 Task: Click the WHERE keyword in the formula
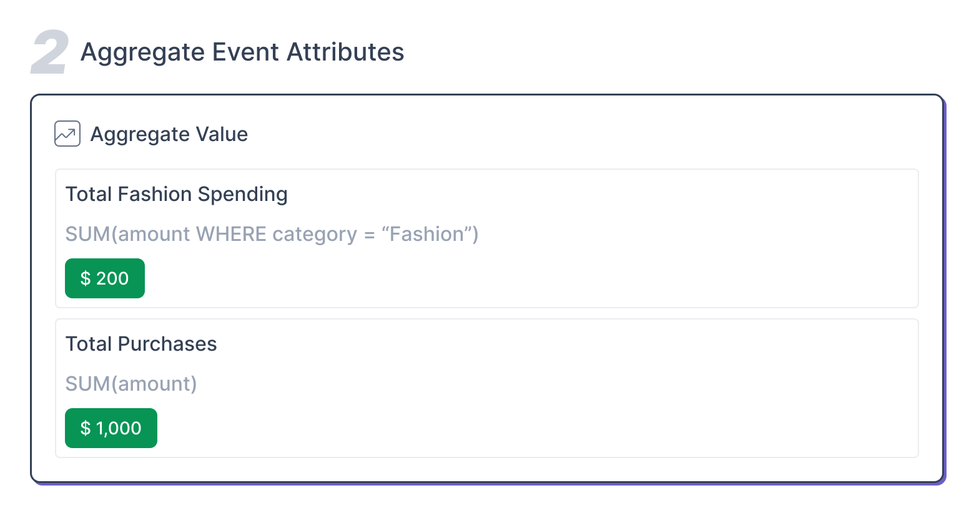point(232,234)
